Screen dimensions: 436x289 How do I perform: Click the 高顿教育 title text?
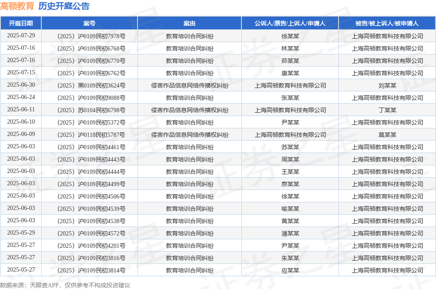(x=17, y=6)
